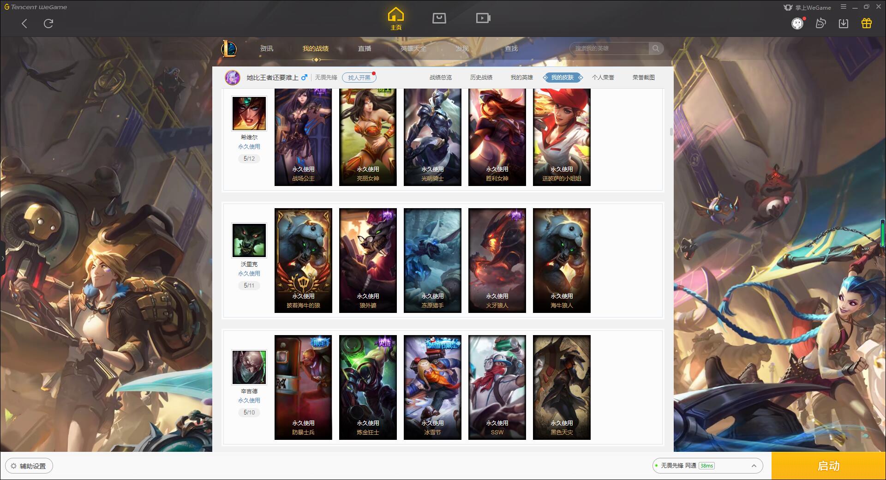Click the 辛吉德 champion portrait
Viewport: 886px width, 480px height.
249,367
